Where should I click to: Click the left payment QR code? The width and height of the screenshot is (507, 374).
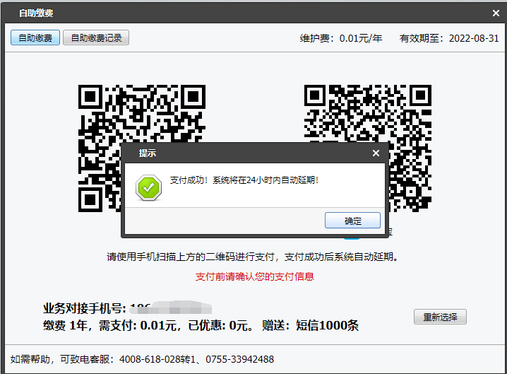(142, 148)
